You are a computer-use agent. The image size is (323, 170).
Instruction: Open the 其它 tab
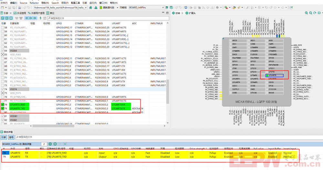pos(50,13)
